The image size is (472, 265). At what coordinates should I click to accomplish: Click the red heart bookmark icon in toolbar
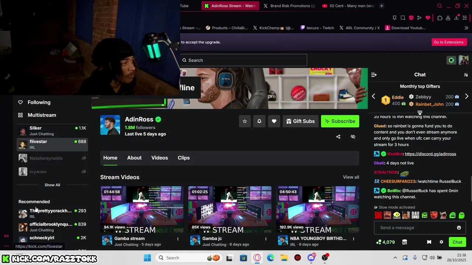pyautogui.click(x=428, y=18)
